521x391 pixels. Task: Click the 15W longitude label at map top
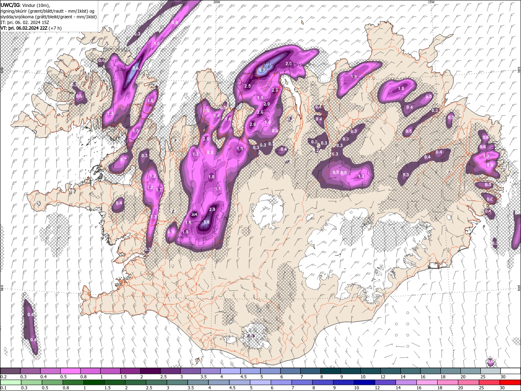[431, 2]
